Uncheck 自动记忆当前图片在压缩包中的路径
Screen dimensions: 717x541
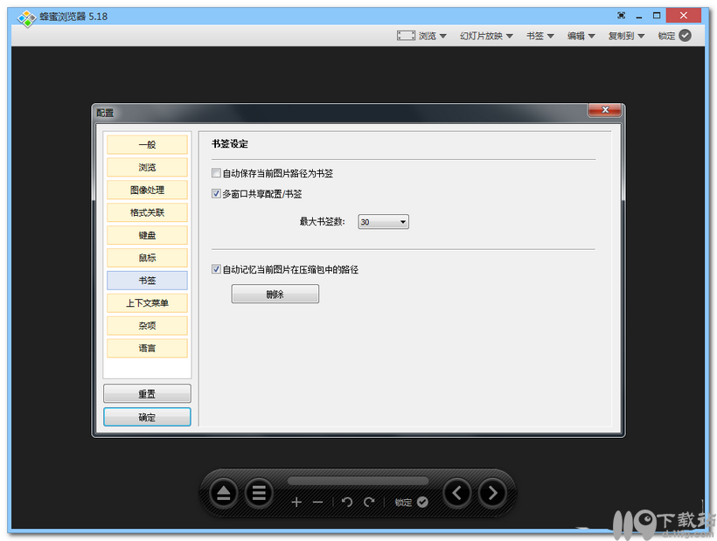(x=214, y=269)
